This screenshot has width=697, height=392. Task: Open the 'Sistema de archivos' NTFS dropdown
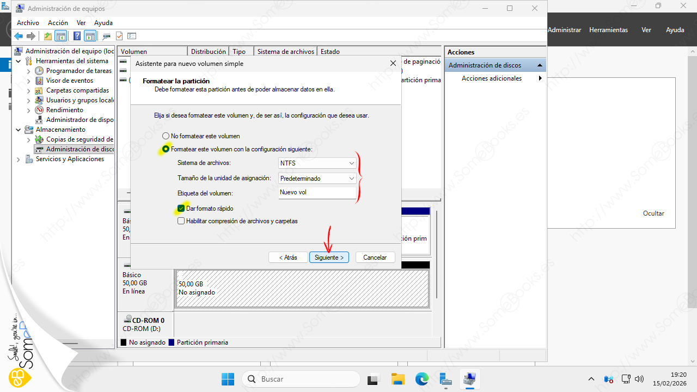(317, 163)
